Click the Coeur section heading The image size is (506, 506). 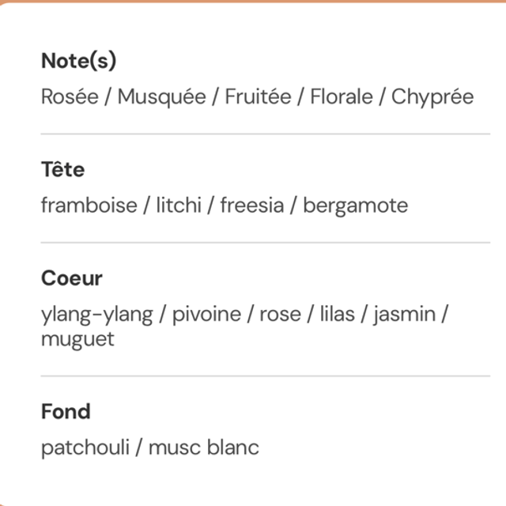click(x=72, y=279)
